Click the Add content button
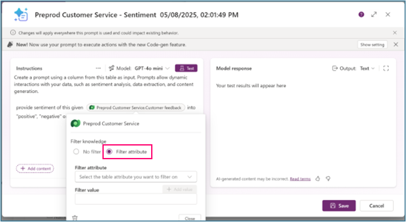The width and height of the screenshot is (406, 222). 35,168
